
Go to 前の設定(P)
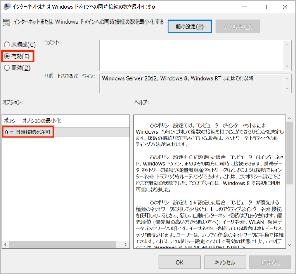[189, 27]
